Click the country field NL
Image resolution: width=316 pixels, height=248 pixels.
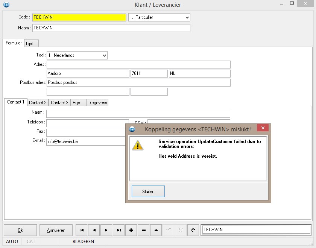(x=199, y=74)
